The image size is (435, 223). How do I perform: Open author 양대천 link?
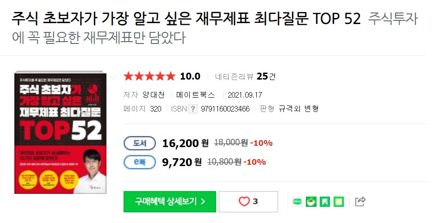pos(154,95)
